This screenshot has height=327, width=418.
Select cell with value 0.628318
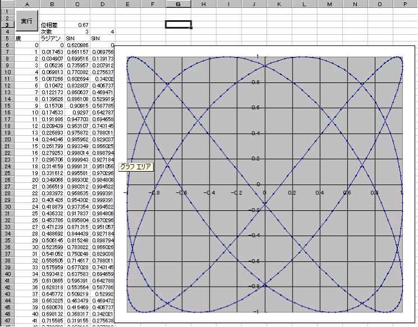pyautogui.click(x=52, y=288)
